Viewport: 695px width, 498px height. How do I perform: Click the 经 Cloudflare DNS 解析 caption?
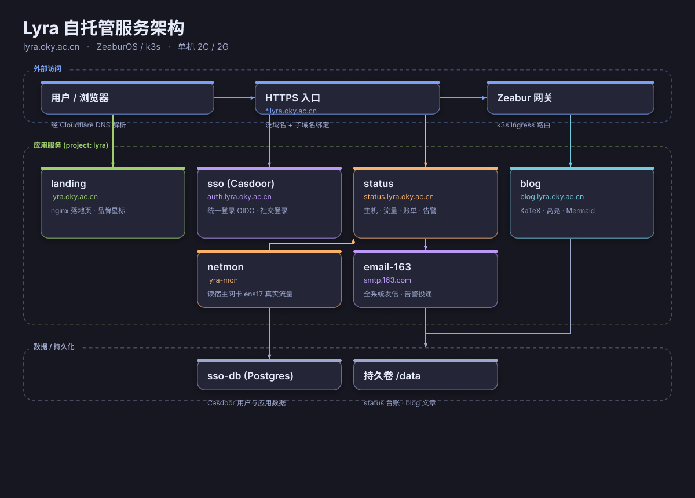88,125
